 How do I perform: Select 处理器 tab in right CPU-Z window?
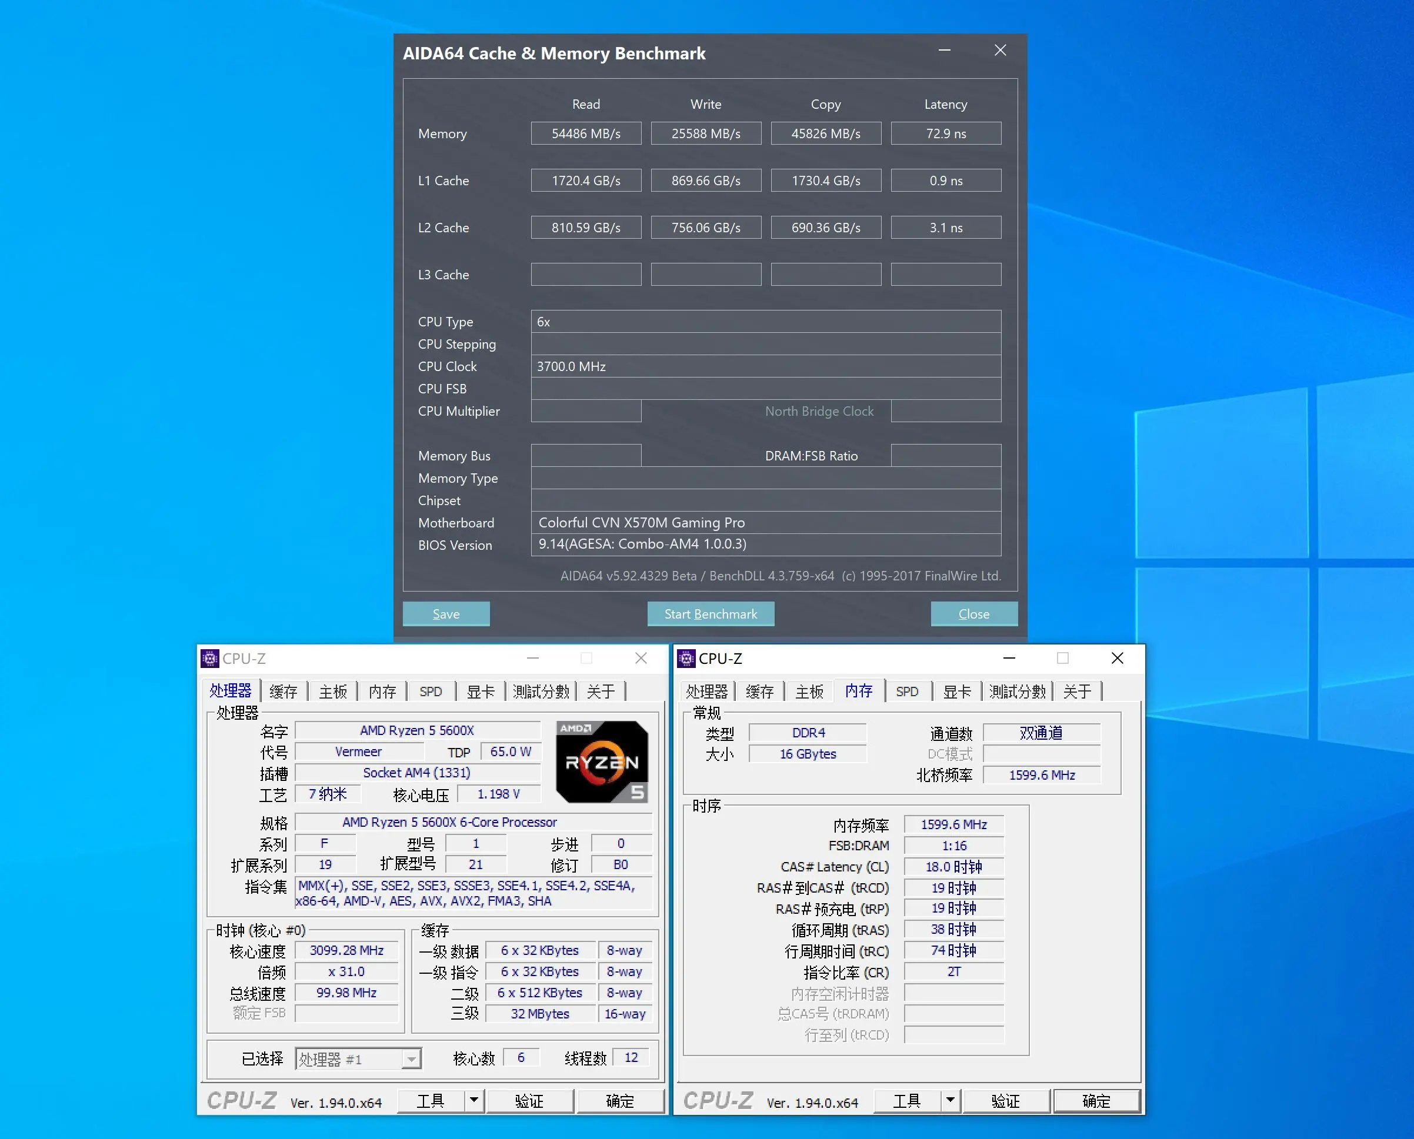click(706, 692)
